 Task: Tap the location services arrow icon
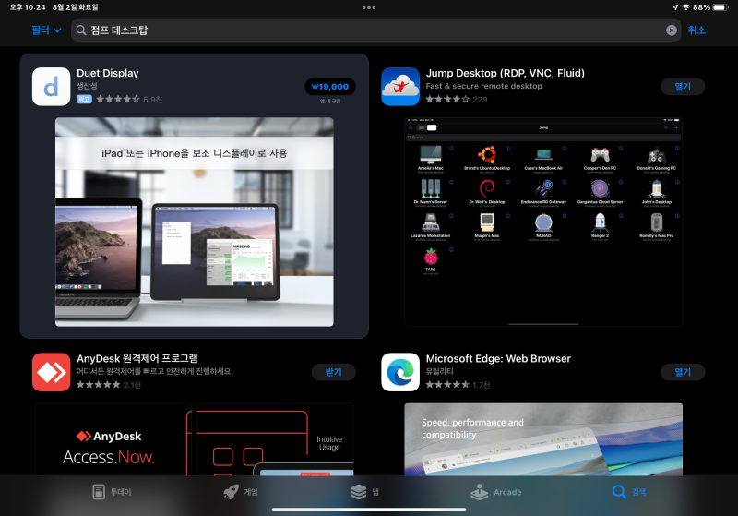click(x=675, y=7)
